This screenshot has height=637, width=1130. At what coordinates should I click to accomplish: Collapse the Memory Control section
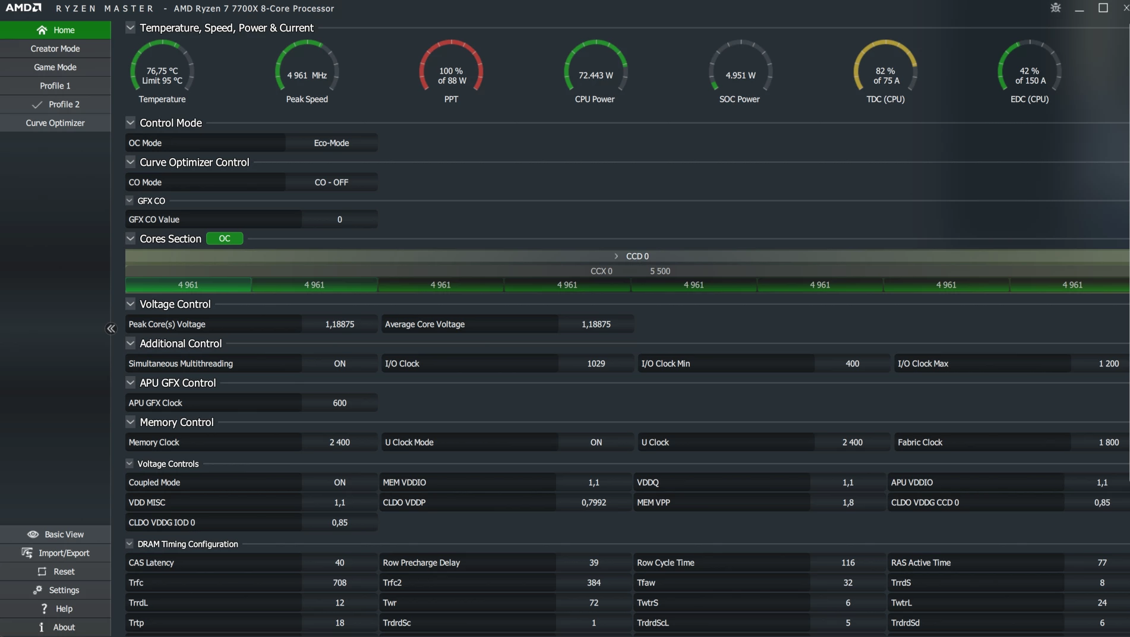[x=130, y=422]
